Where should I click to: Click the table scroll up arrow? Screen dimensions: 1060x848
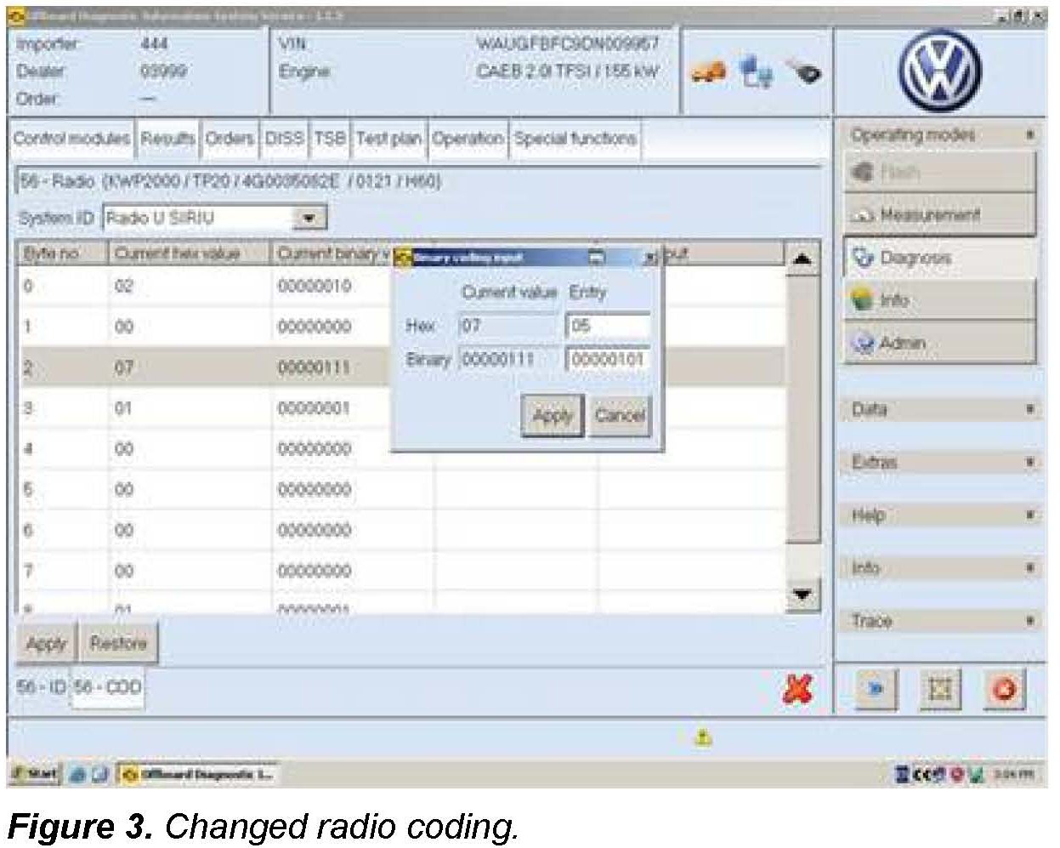point(804,259)
